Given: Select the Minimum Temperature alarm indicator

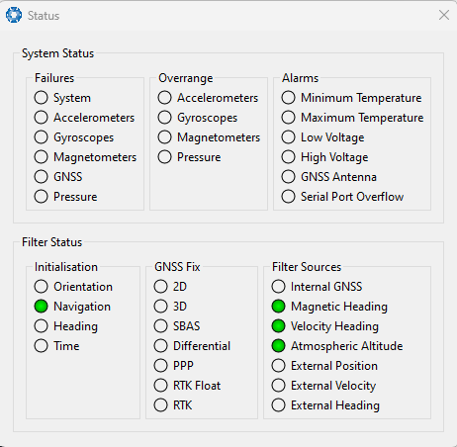Looking at the screenshot, I should 288,98.
